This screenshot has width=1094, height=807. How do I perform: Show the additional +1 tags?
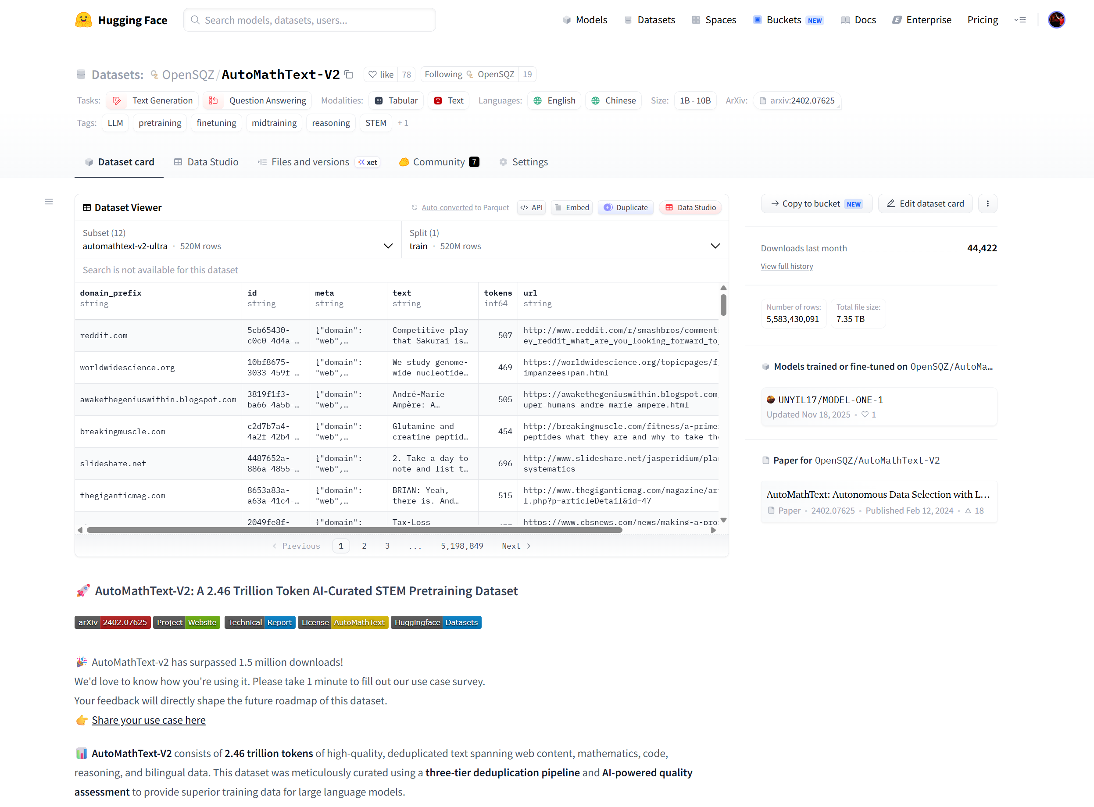pyautogui.click(x=403, y=123)
